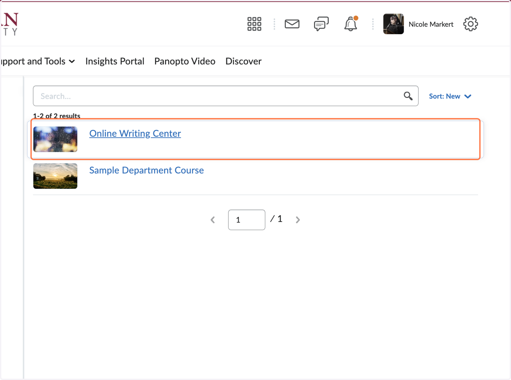Open the Sort: New dropdown

coord(450,96)
